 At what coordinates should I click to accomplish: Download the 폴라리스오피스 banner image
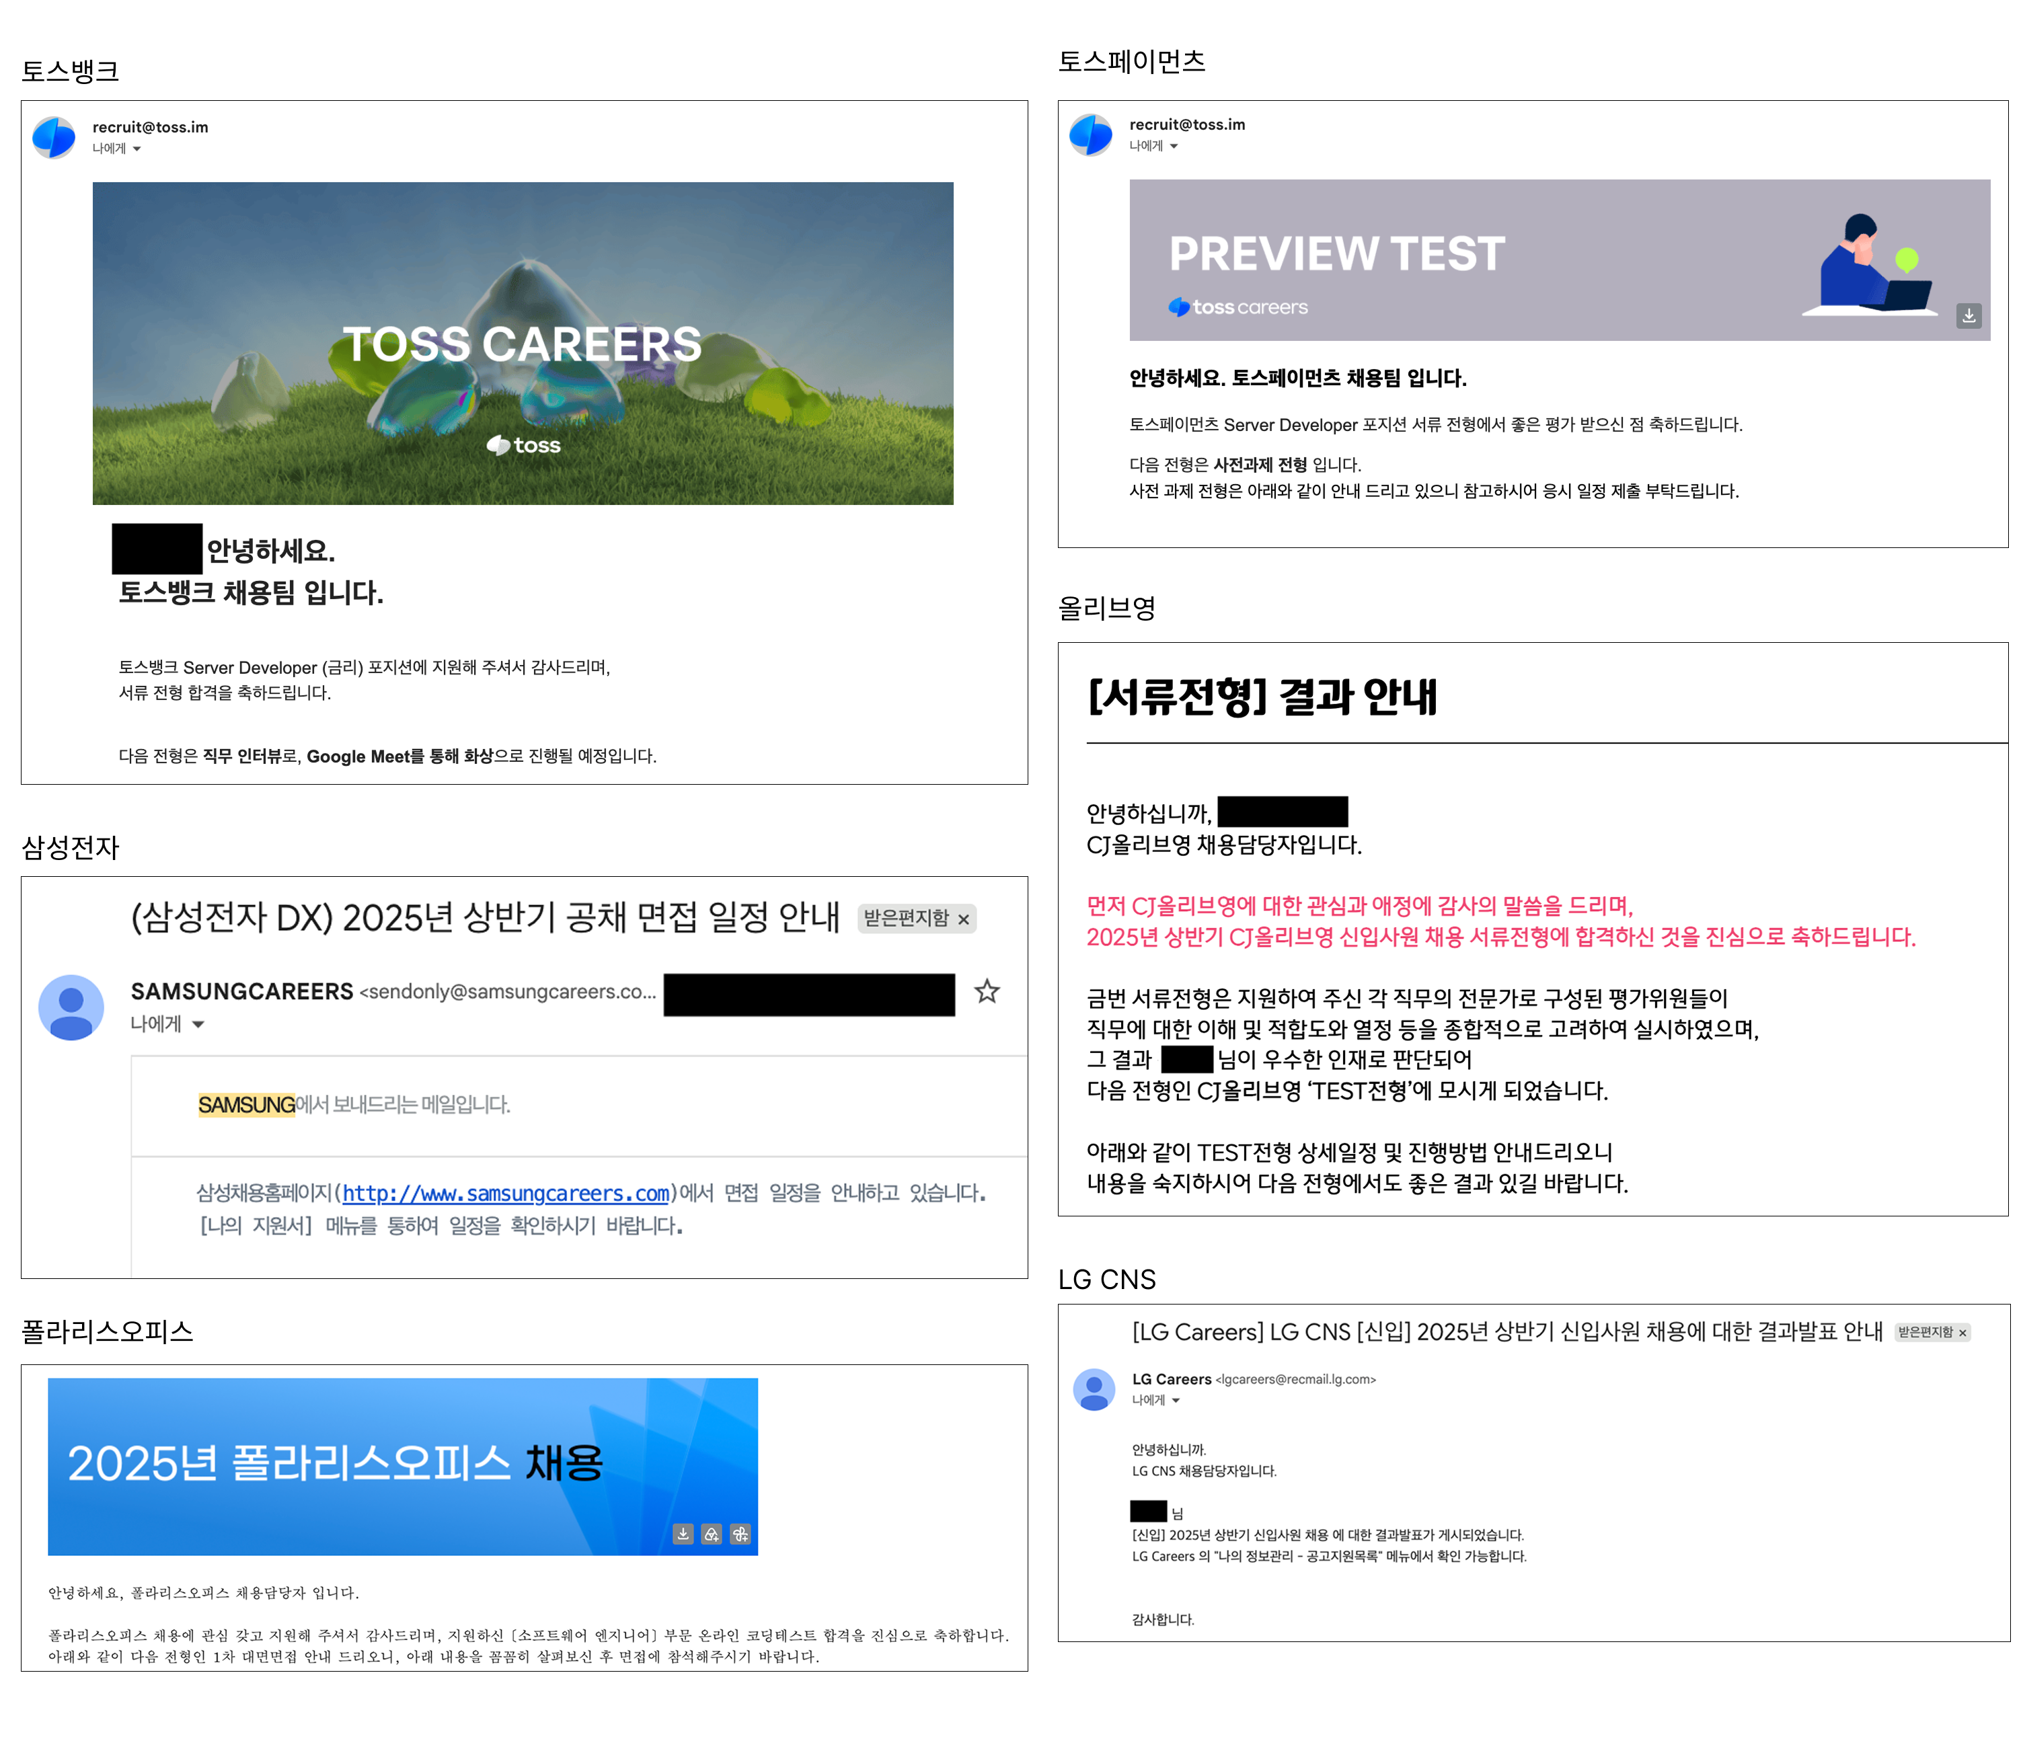683,1534
